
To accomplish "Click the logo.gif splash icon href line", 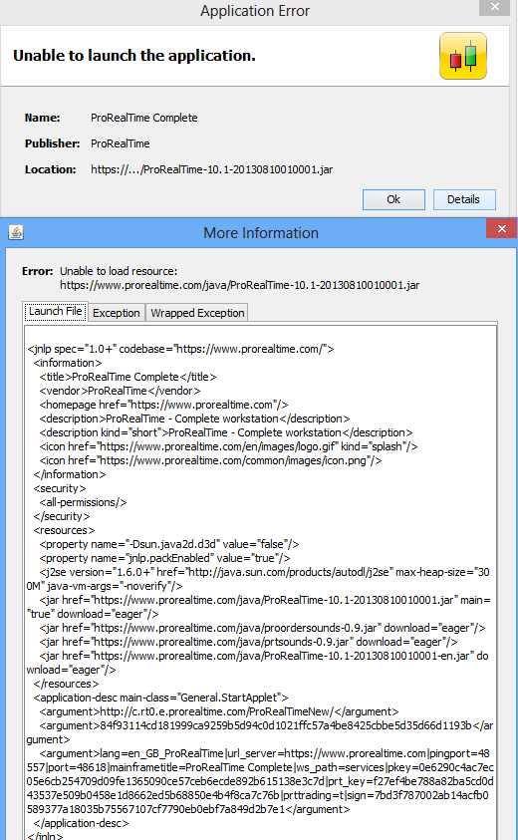I will 228,446.
